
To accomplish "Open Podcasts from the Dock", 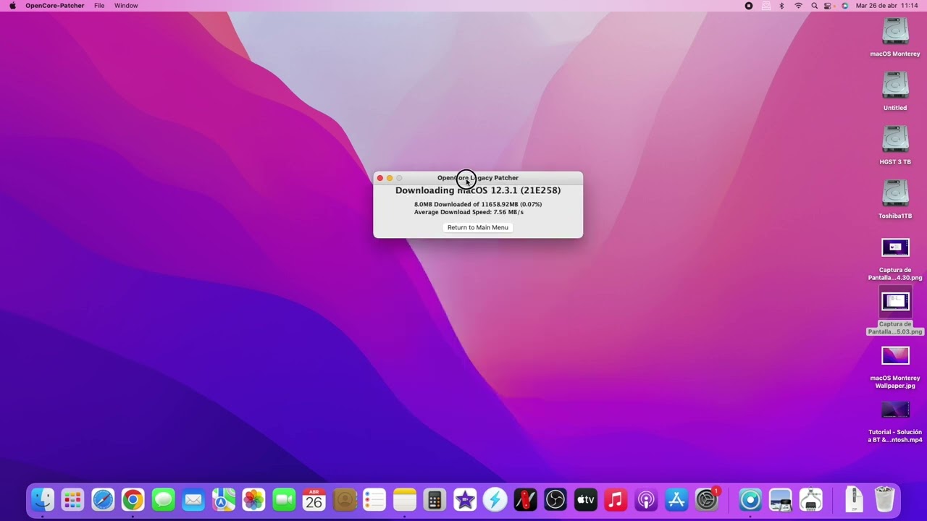I will 646,499.
